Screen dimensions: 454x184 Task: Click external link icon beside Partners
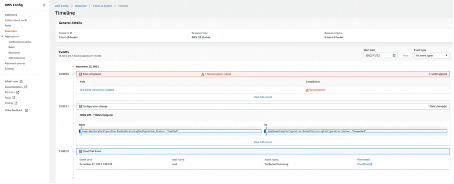coord(18,92)
